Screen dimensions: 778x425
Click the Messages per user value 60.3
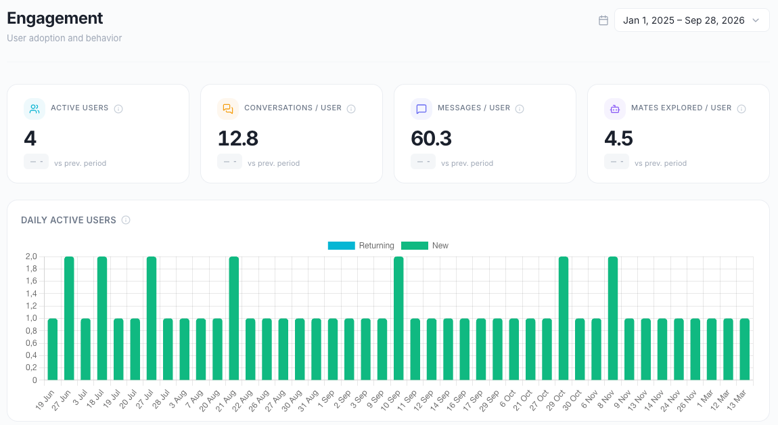[431, 138]
